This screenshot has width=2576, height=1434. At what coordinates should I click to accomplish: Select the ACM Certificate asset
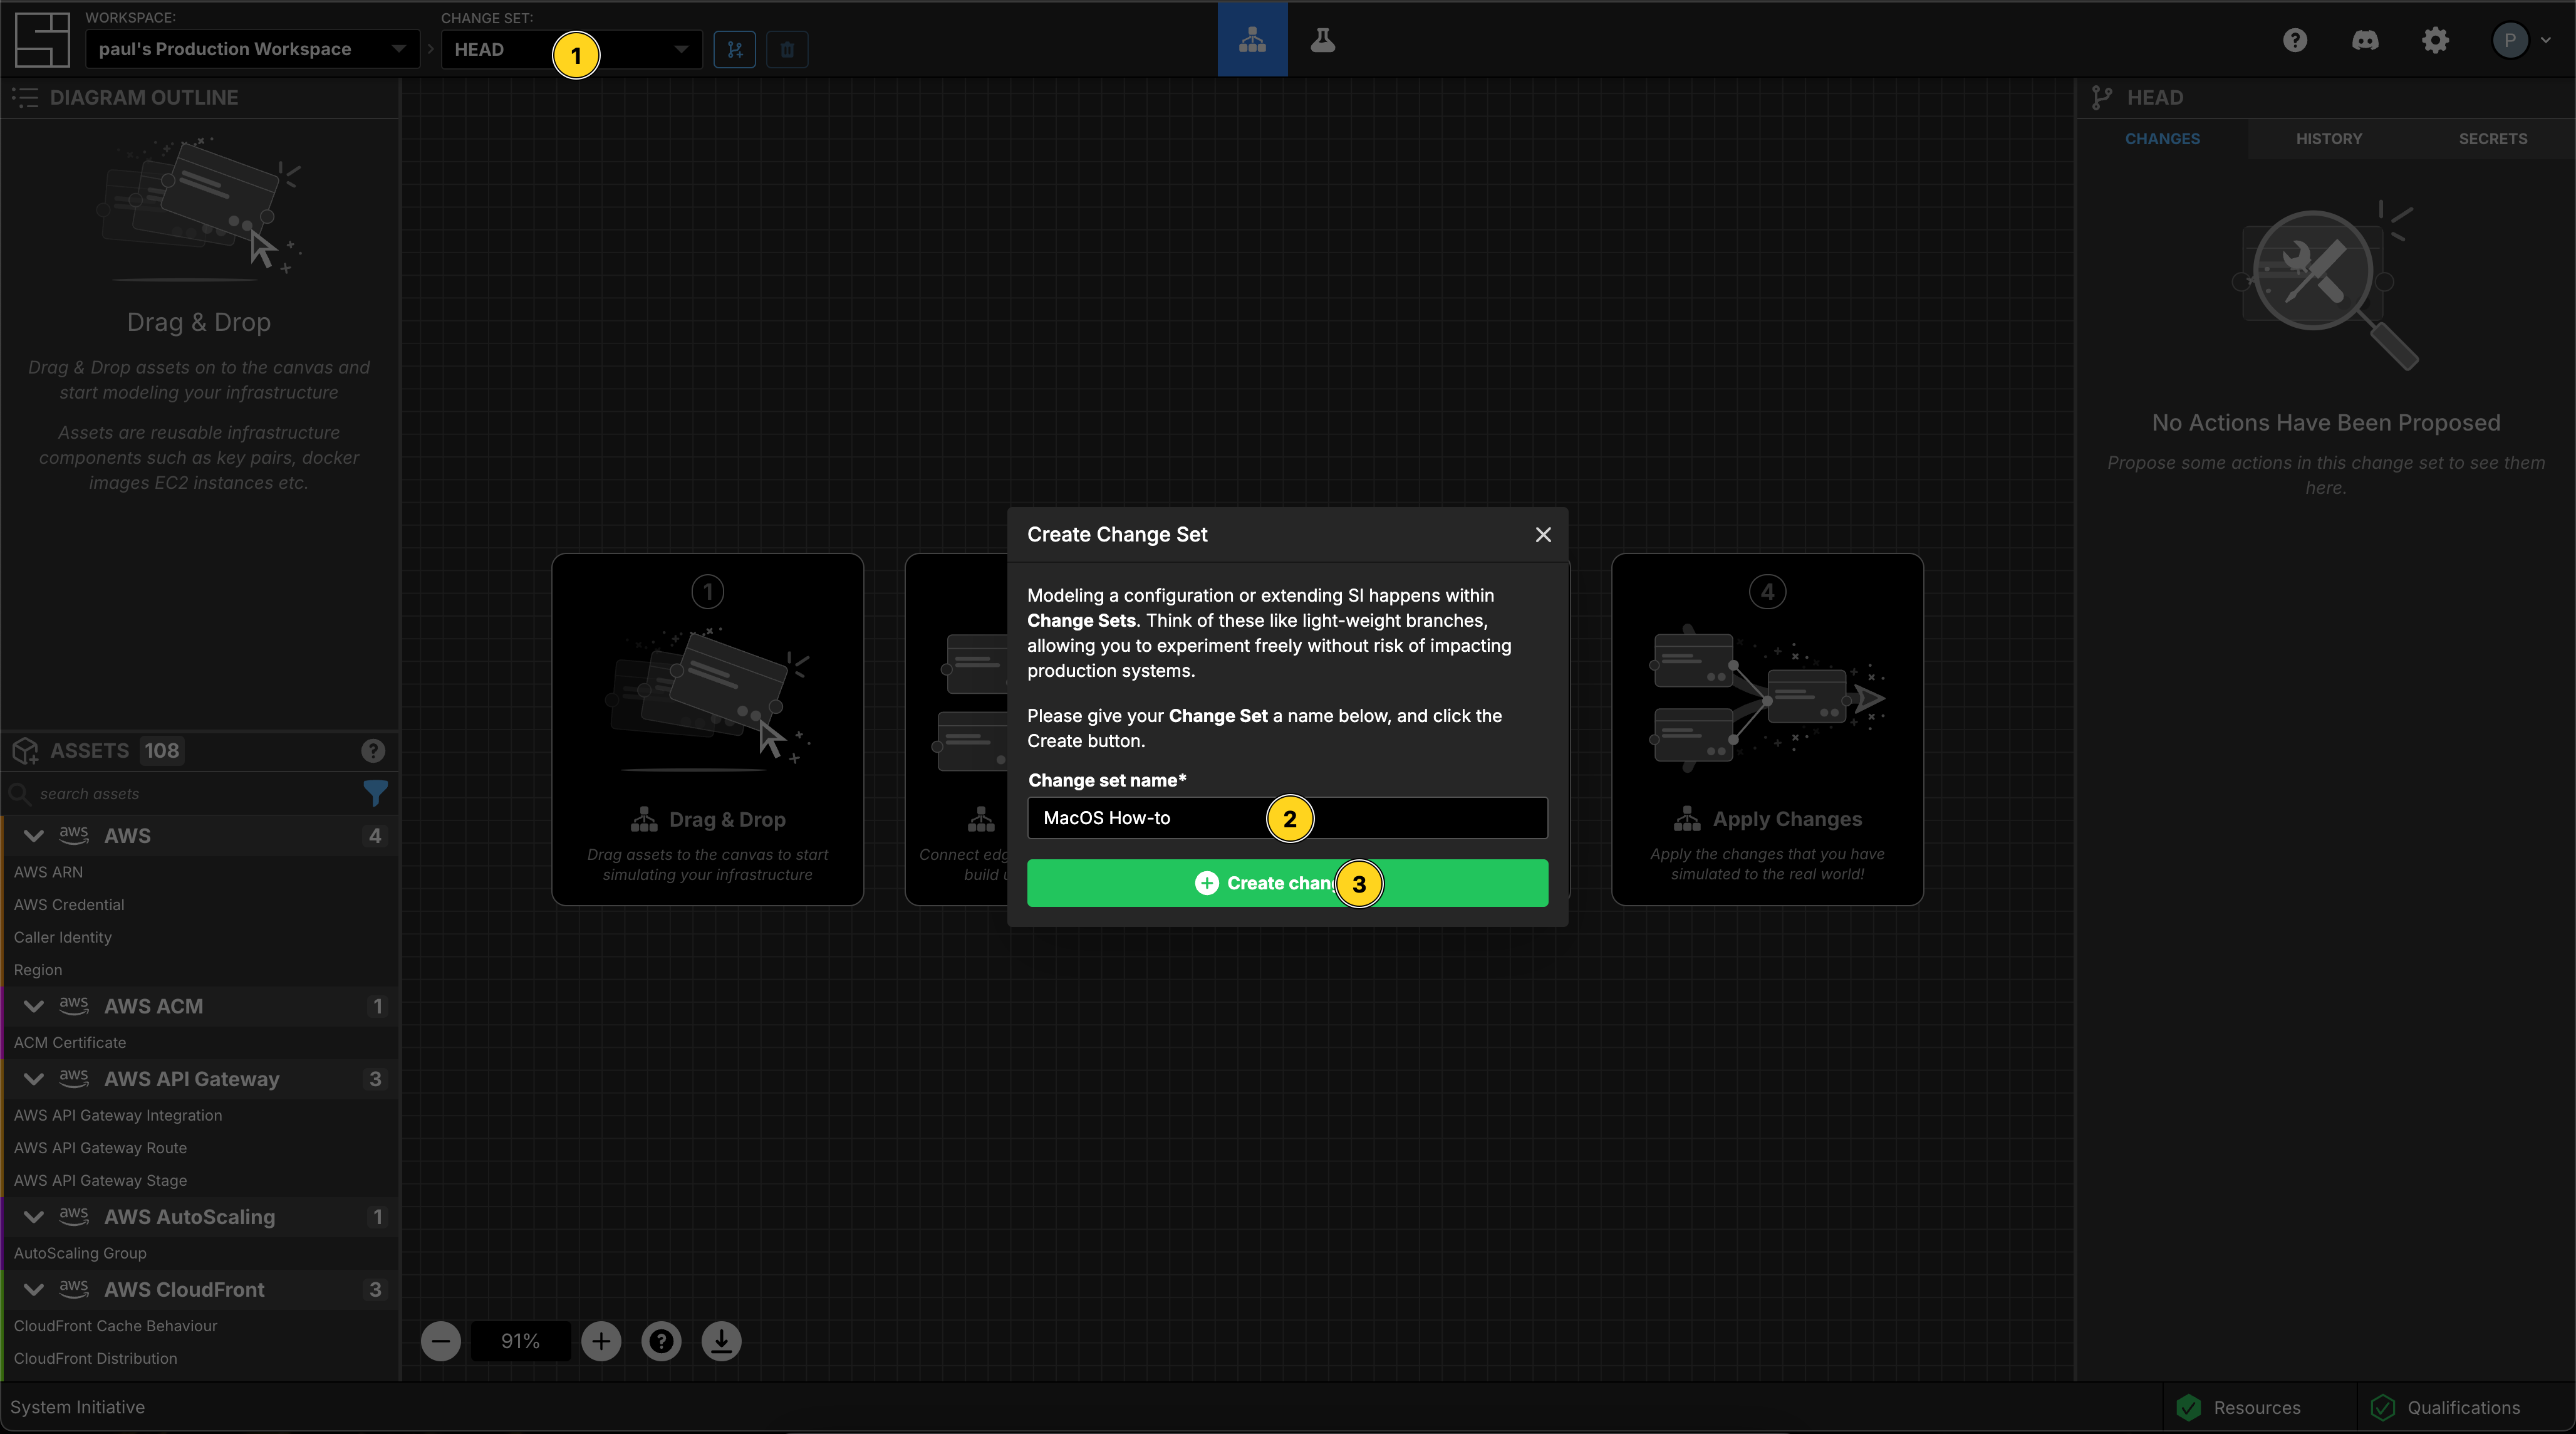[x=200, y=1042]
